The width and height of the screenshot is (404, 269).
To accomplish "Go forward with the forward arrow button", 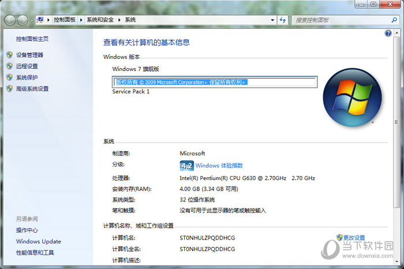I will [23, 20].
